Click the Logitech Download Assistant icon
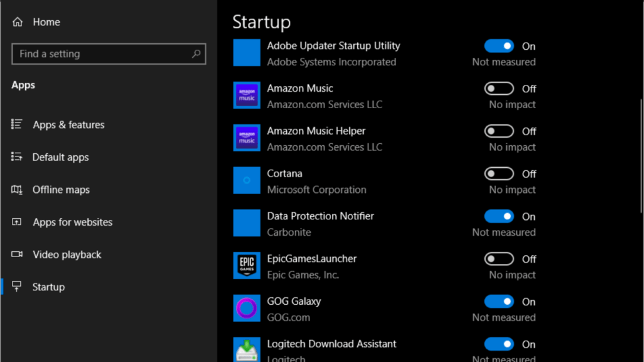 click(247, 349)
